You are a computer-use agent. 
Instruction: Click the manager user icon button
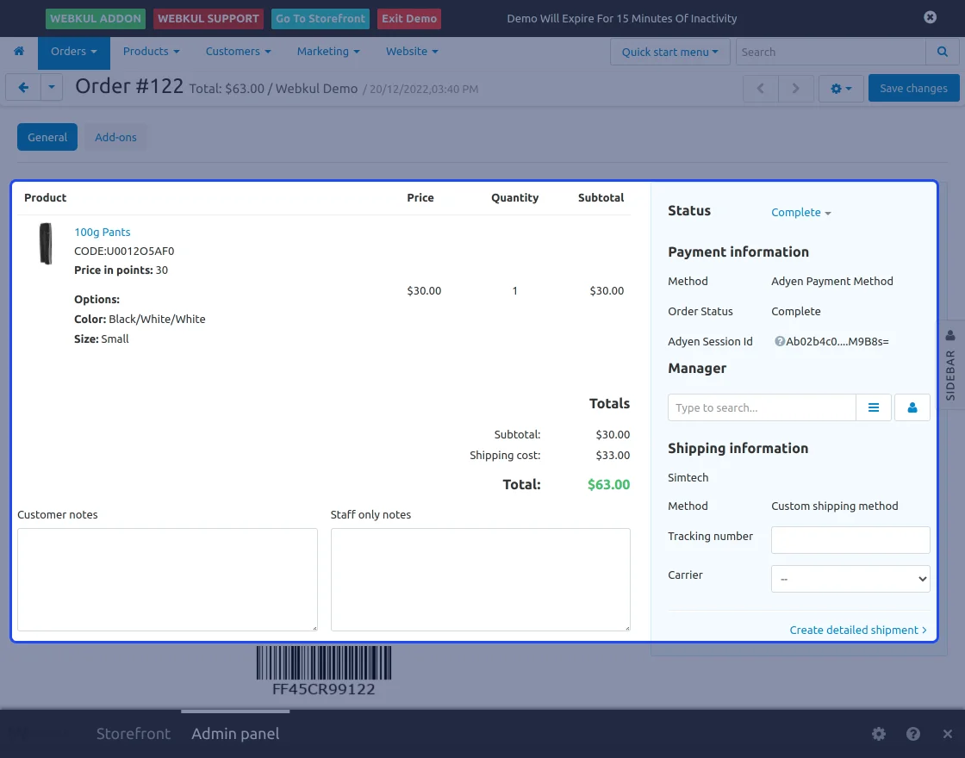click(912, 407)
